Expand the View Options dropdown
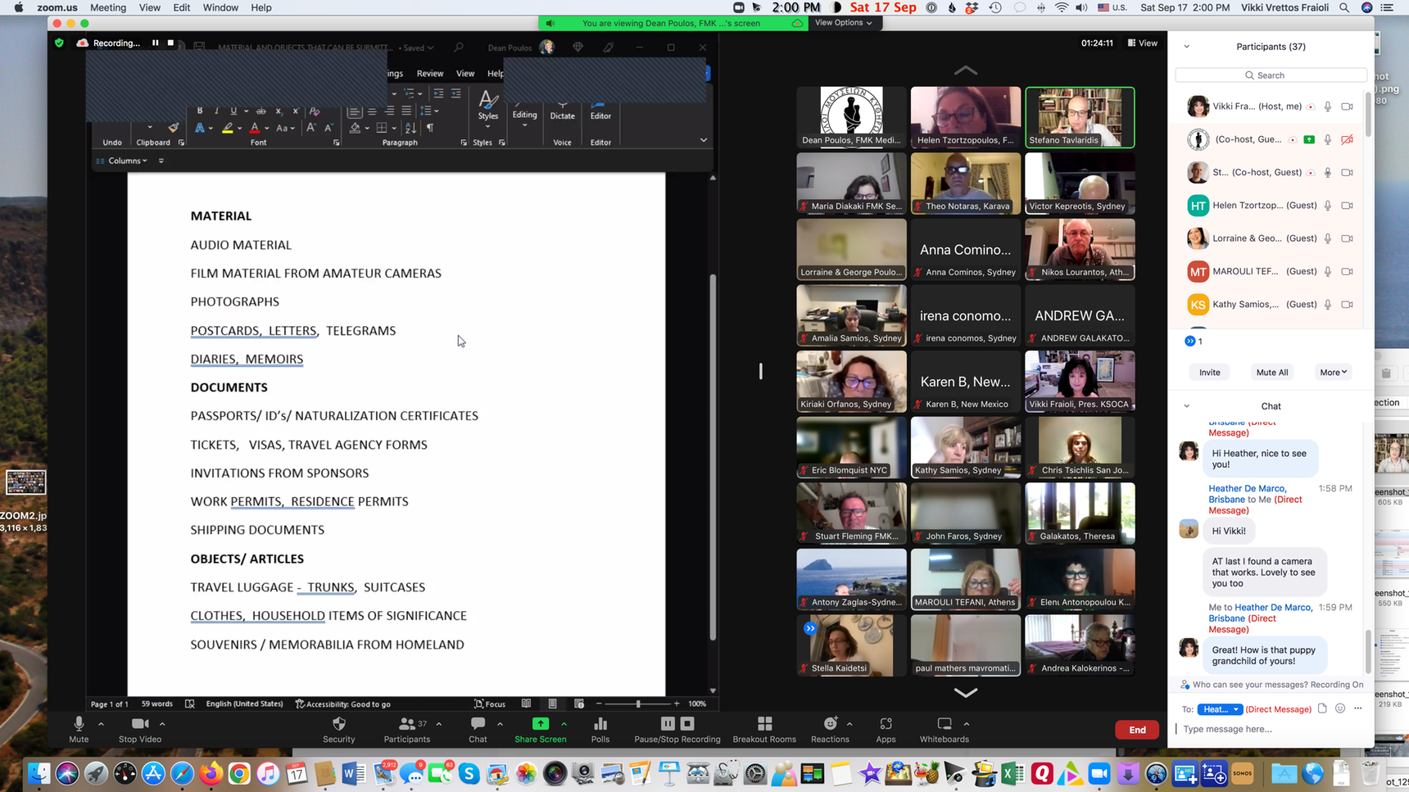This screenshot has height=792, width=1409. (843, 23)
